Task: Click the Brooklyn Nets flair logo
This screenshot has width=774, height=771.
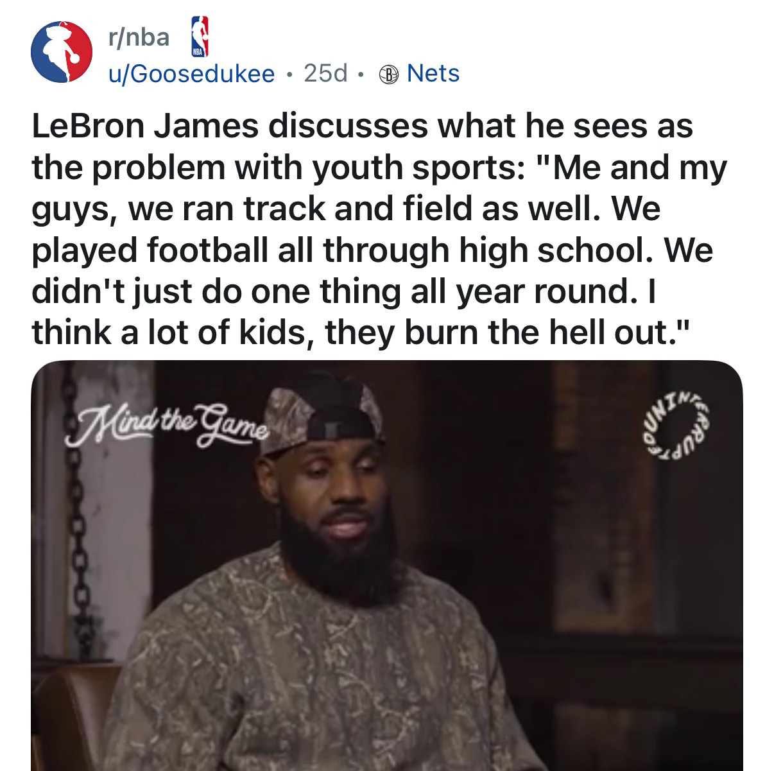Action: [390, 74]
